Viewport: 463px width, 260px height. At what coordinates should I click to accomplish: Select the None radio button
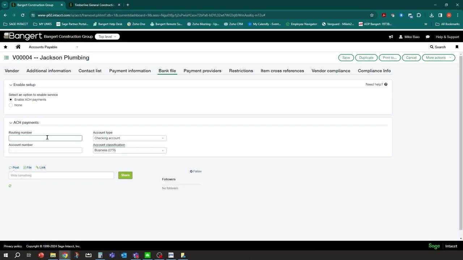point(11,105)
